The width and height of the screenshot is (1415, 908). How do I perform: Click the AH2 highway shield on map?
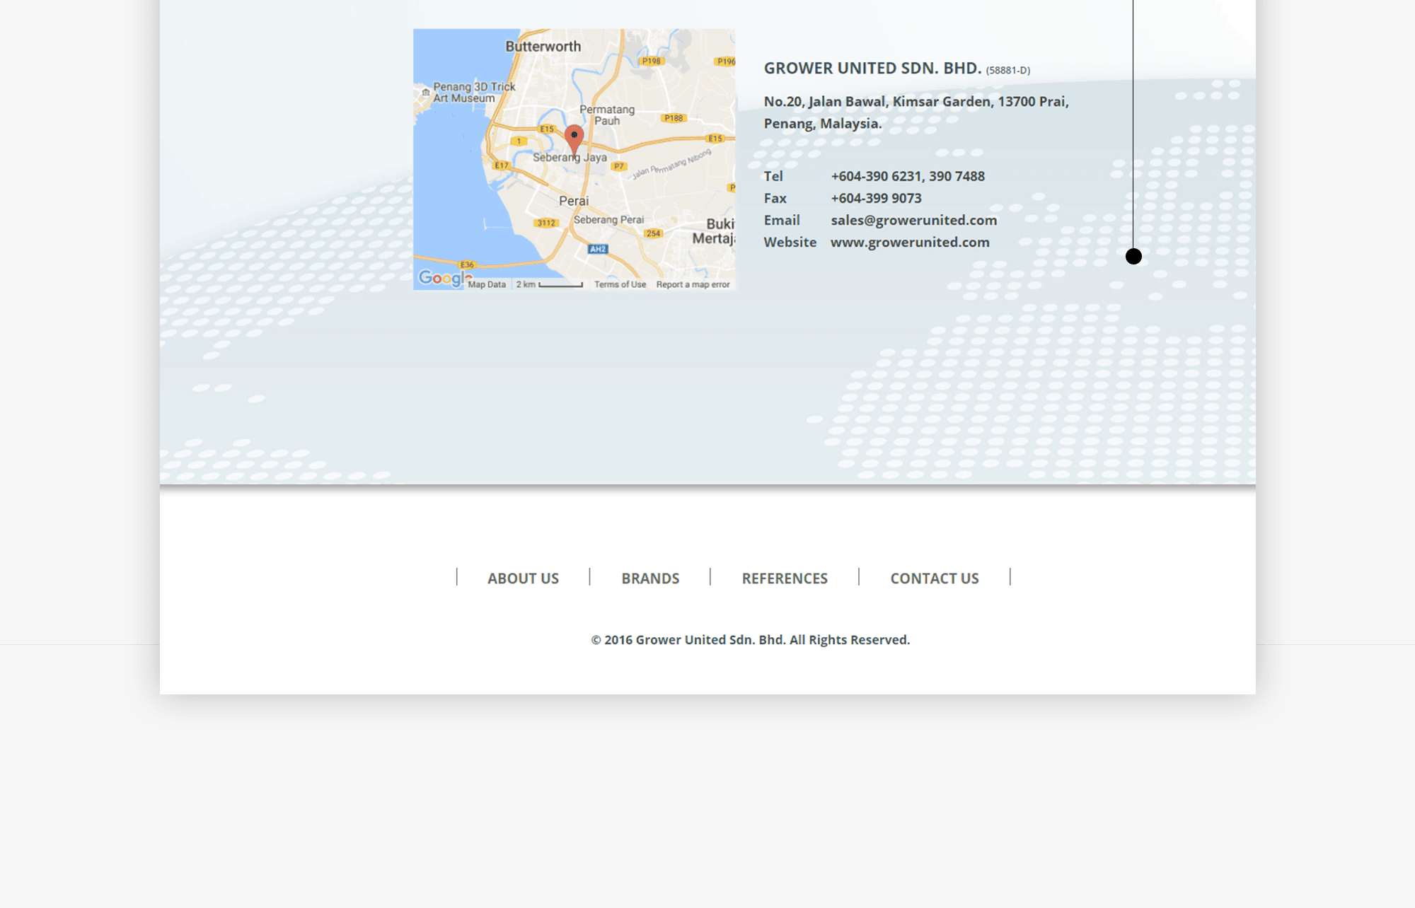pyautogui.click(x=598, y=249)
